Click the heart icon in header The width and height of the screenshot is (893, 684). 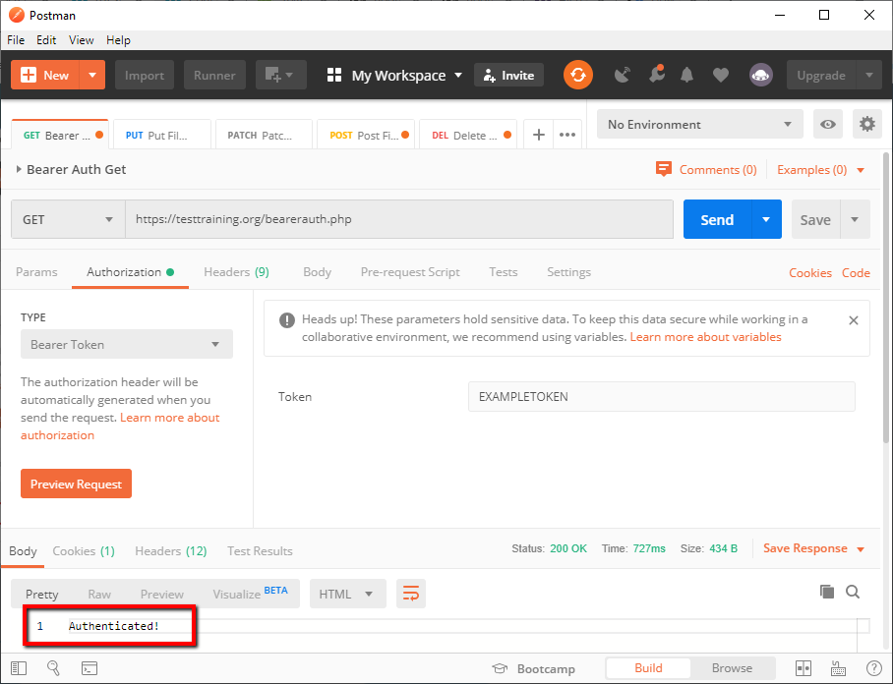point(721,75)
